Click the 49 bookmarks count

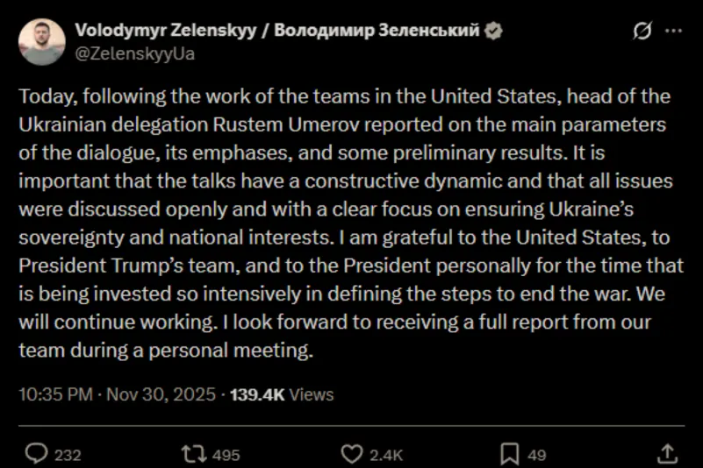[x=536, y=454]
